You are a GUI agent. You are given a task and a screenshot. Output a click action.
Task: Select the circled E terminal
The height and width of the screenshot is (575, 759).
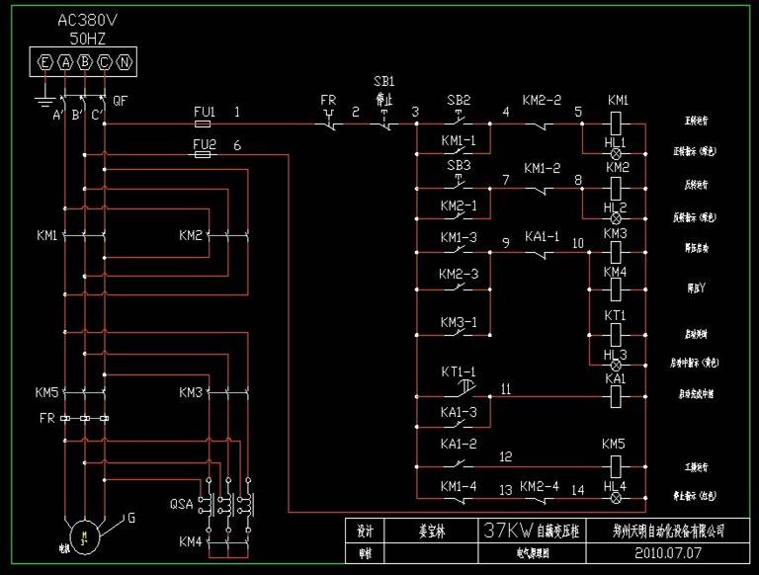tap(44, 63)
